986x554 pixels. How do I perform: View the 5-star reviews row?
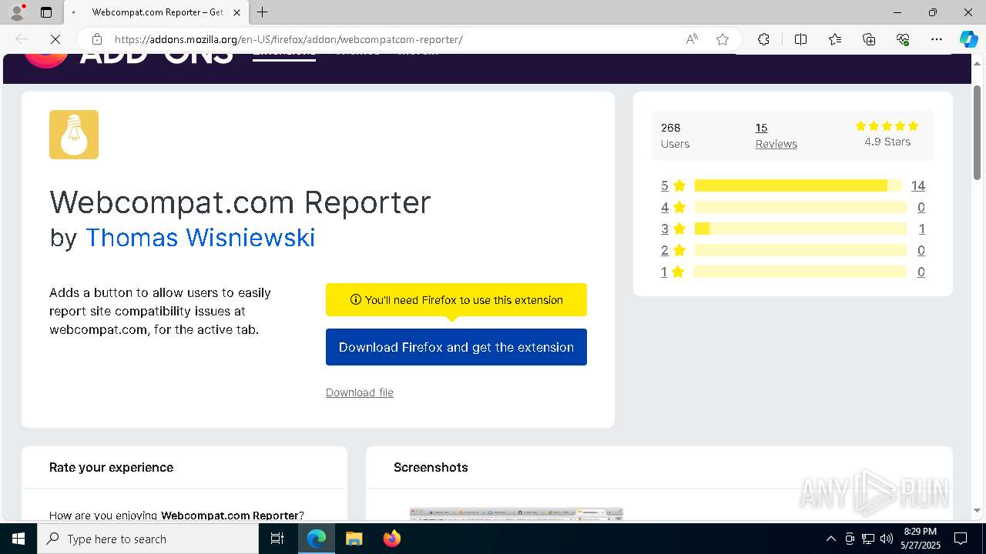tap(793, 185)
